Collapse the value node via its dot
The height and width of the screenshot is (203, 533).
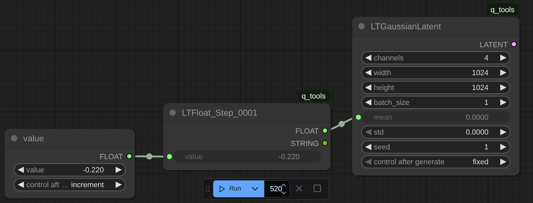(14, 138)
